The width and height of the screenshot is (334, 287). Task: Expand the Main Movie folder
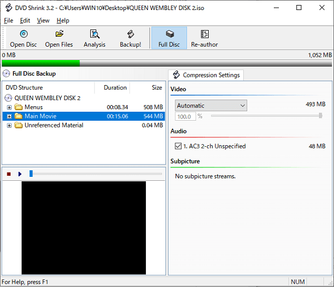[9, 116]
